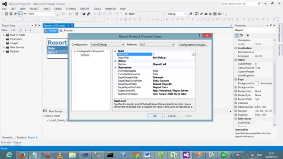
Task: Open the ErrorLevel value dropdown arrow
Action: [x=193, y=54]
